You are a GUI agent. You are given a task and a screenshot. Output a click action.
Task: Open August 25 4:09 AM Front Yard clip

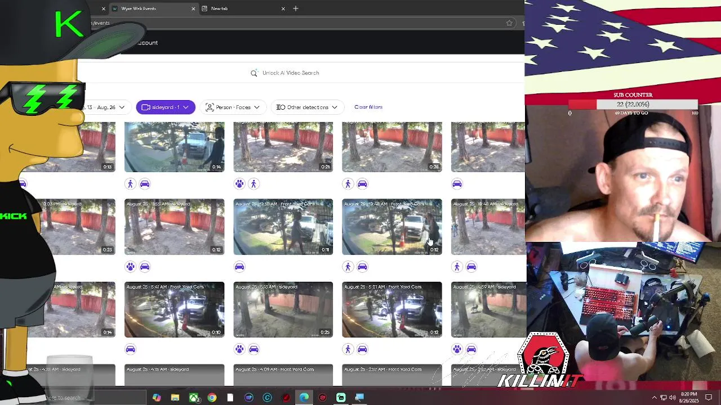(x=283, y=375)
